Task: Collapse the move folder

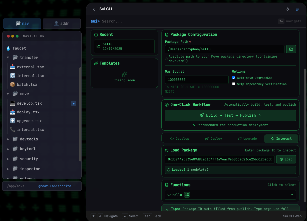Action: click(x=8, y=94)
